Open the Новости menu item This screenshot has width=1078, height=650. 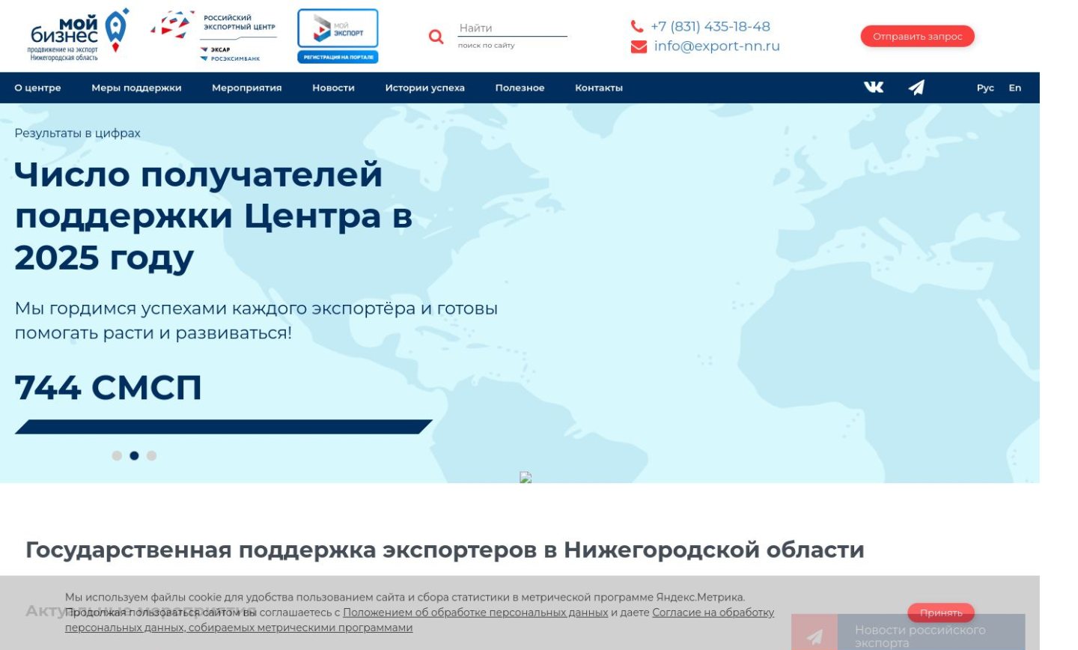[333, 88]
